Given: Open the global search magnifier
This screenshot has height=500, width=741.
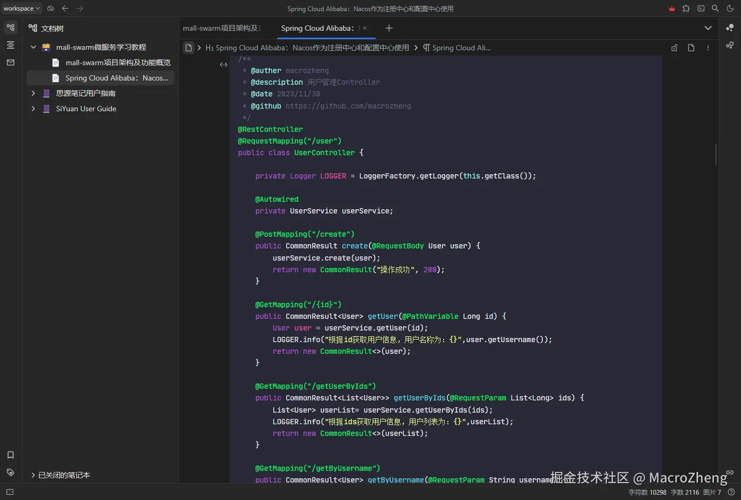Looking at the screenshot, I should pos(715,8).
